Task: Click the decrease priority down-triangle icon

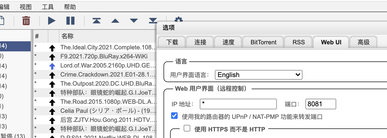Action: pos(134,21)
